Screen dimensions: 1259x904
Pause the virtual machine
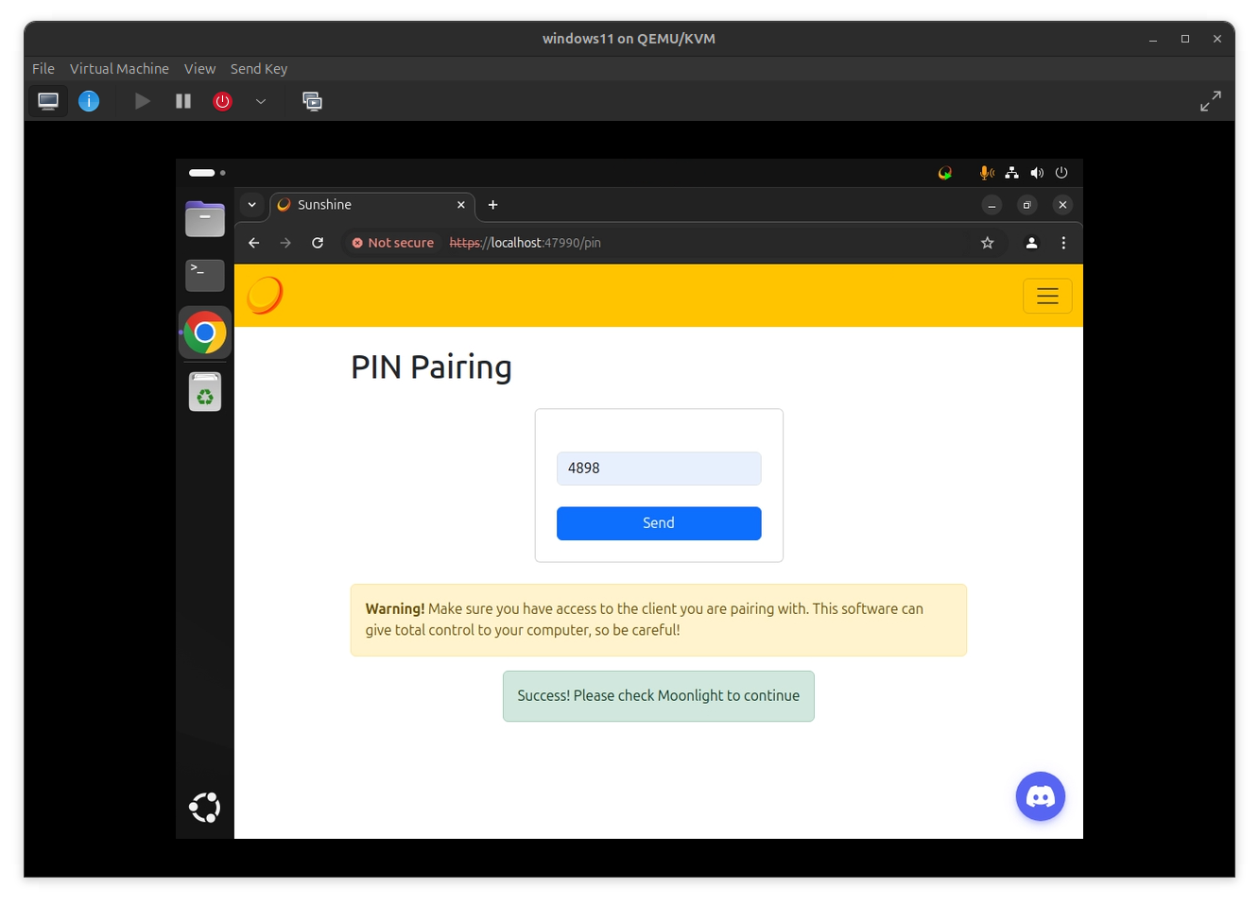(183, 101)
